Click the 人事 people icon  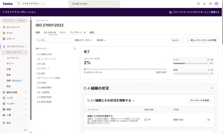tap(4, 115)
